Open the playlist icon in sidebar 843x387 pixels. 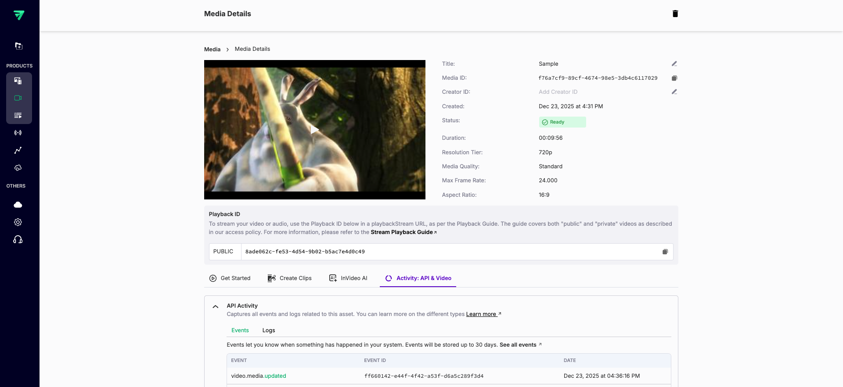(x=18, y=116)
